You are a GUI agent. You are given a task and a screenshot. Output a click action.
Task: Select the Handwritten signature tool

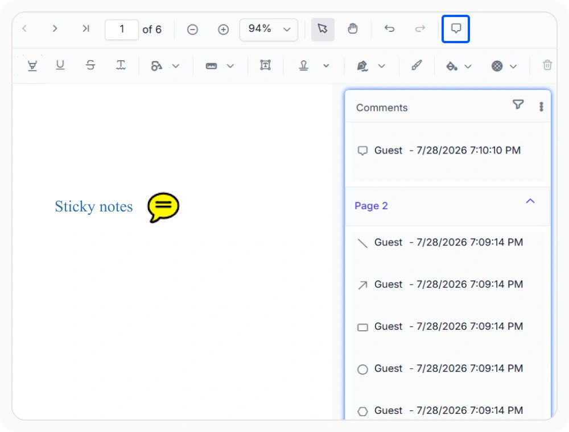362,66
